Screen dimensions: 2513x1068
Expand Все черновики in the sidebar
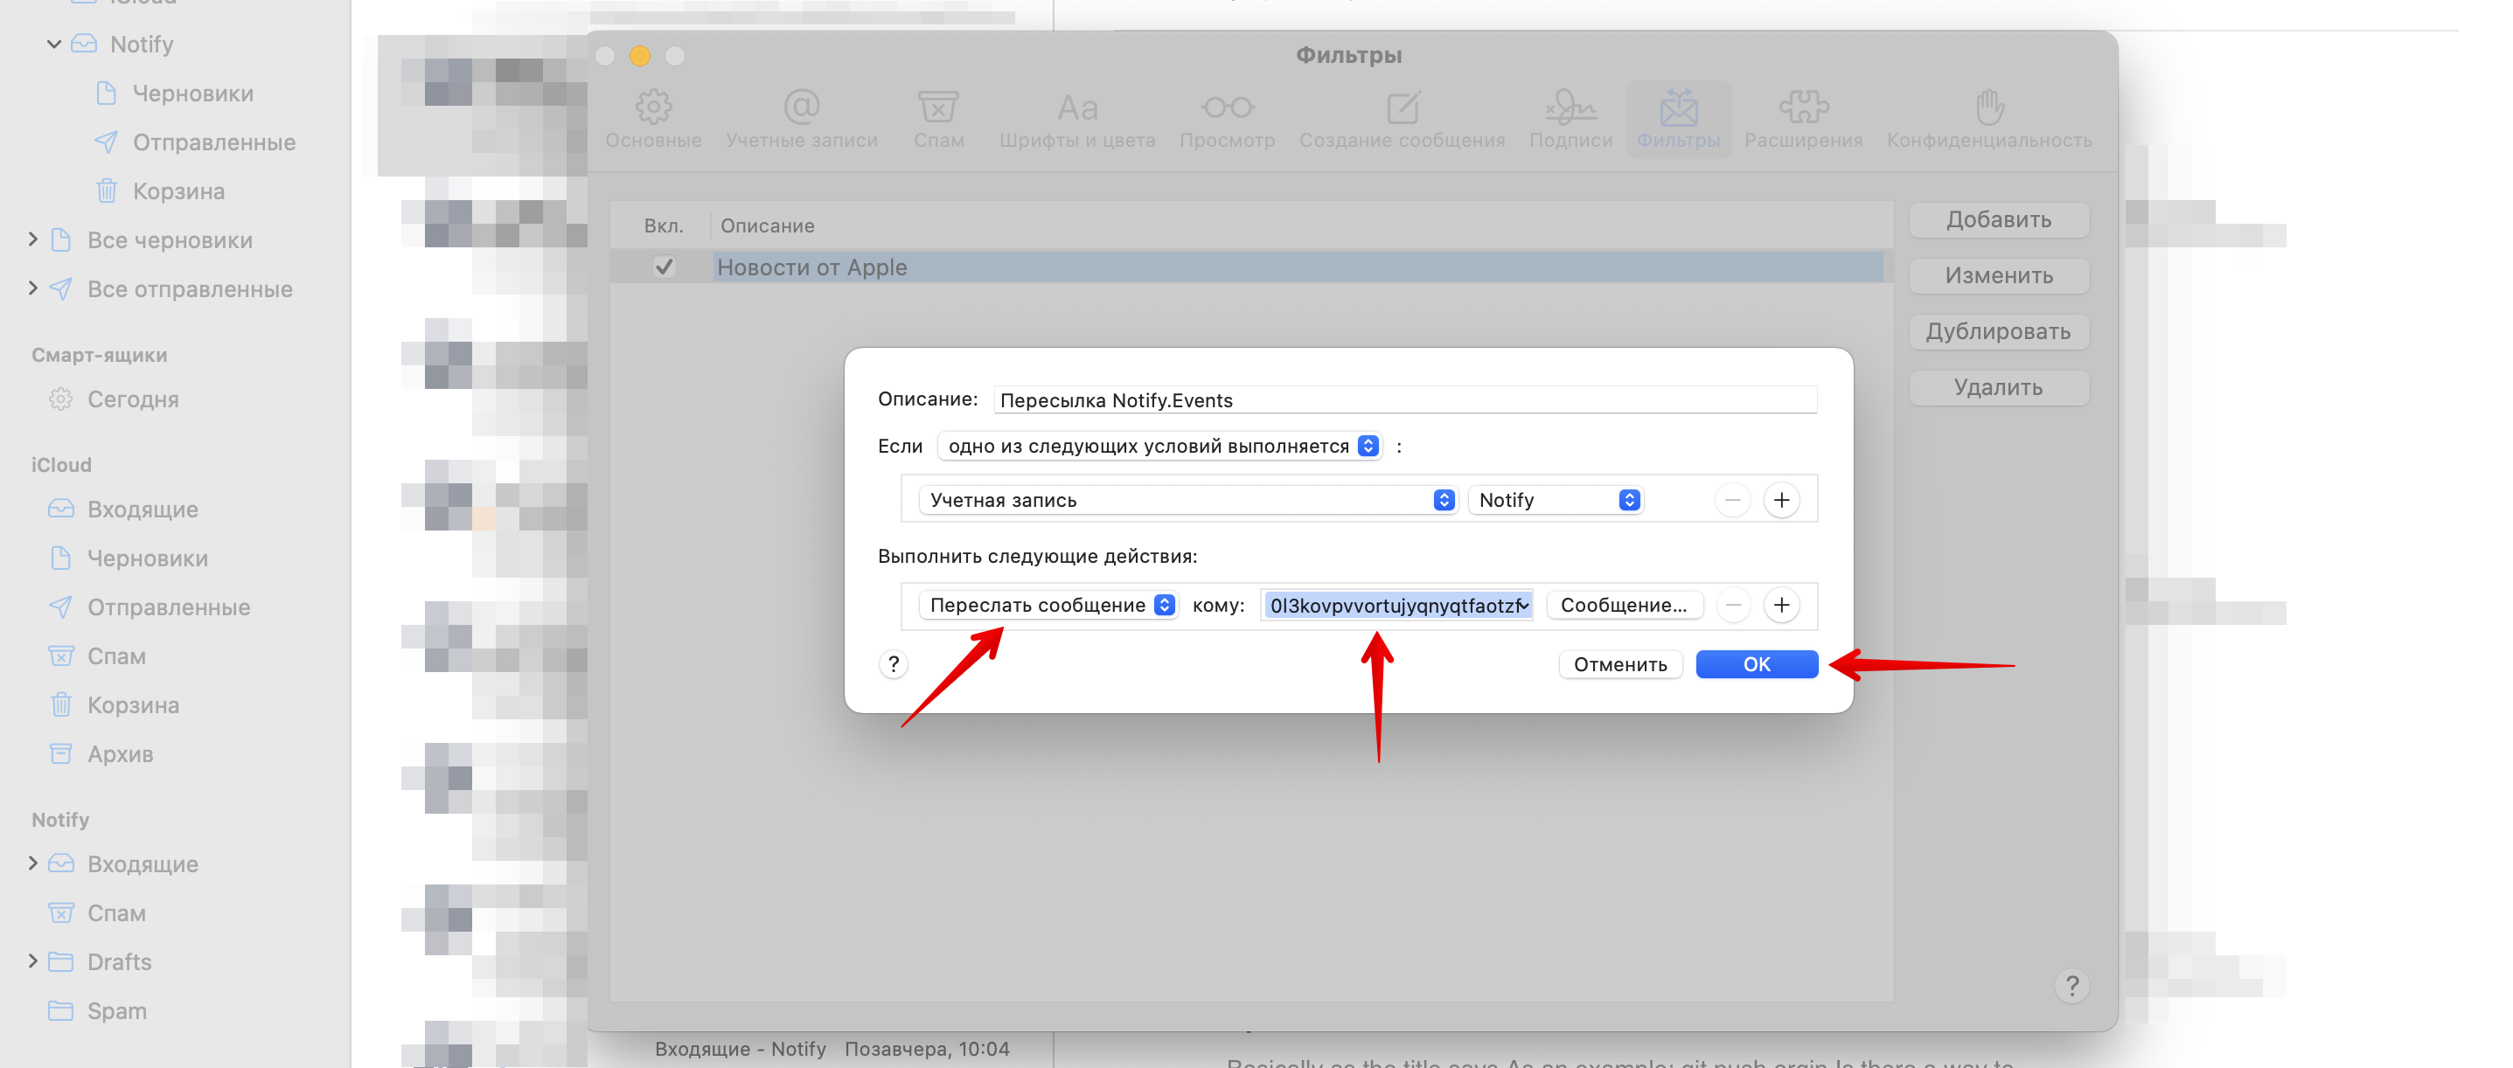pos(32,239)
